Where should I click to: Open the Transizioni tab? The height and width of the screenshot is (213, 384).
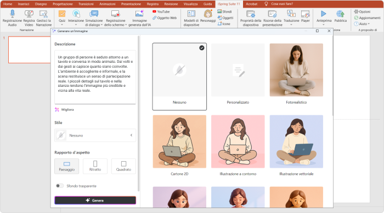tap(86, 4)
